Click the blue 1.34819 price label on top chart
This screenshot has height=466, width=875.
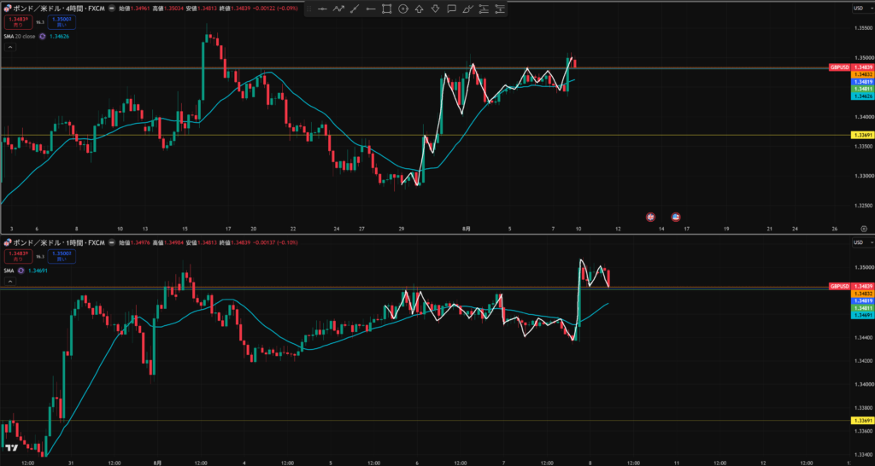[861, 81]
